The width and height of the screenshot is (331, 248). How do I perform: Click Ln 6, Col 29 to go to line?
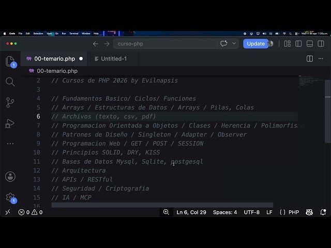[x=191, y=212]
